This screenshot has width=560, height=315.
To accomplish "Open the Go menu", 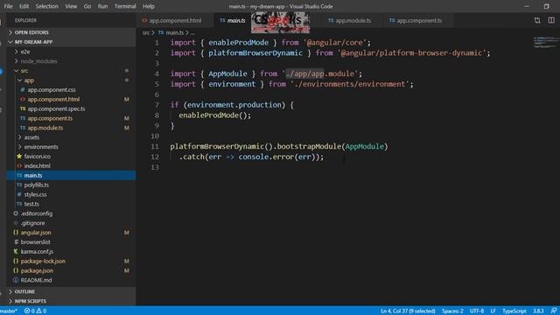I will coord(87,6).
